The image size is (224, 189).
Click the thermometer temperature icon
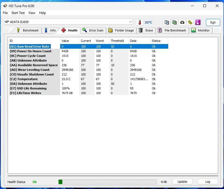(x=139, y=22)
